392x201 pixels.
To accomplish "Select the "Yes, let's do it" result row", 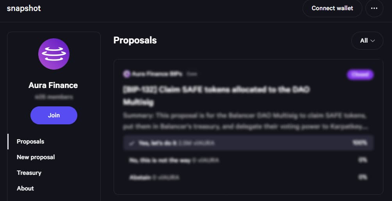I will coord(248,143).
